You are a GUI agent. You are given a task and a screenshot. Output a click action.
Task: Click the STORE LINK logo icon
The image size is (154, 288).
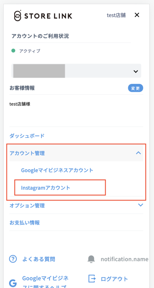pos(18,16)
